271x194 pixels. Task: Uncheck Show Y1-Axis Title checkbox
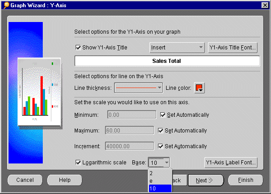tap(78, 47)
